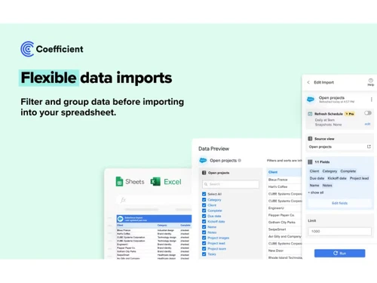Uncheck the Project images checkbox
The height and width of the screenshot is (283, 377).
coord(204,238)
